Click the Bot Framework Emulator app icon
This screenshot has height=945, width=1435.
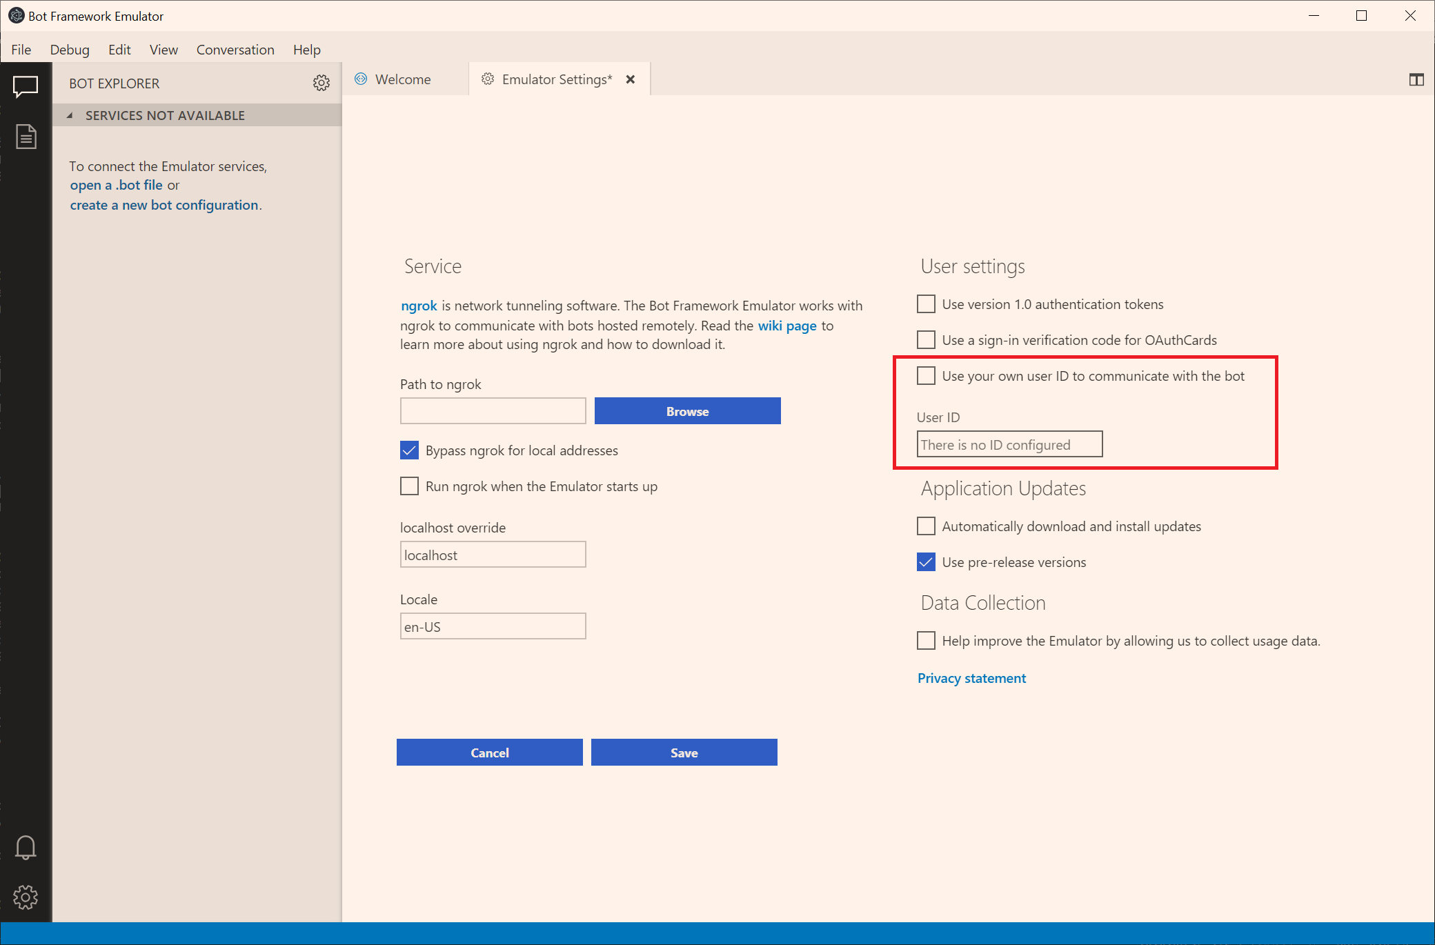tap(16, 15)
